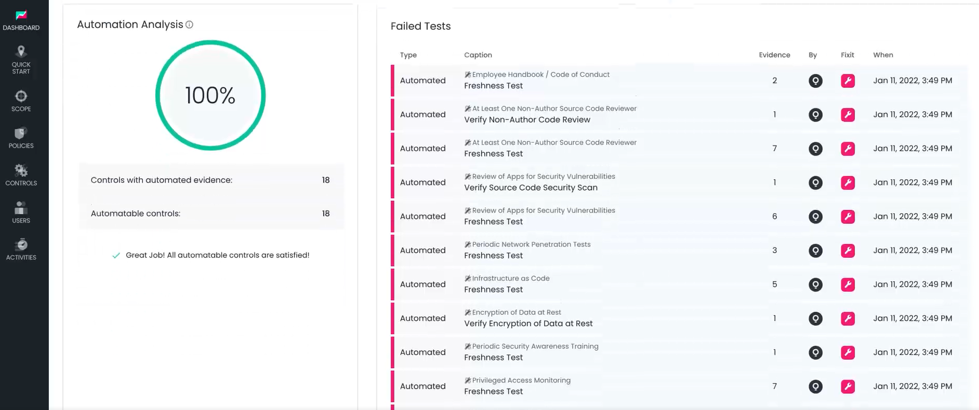Click Fixit wrench for Employee Handbook test

click(x=848, y=81)
